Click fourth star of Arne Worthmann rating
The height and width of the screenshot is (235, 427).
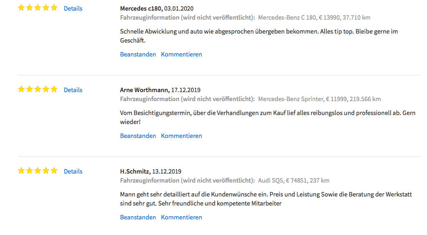pos(46,89)
